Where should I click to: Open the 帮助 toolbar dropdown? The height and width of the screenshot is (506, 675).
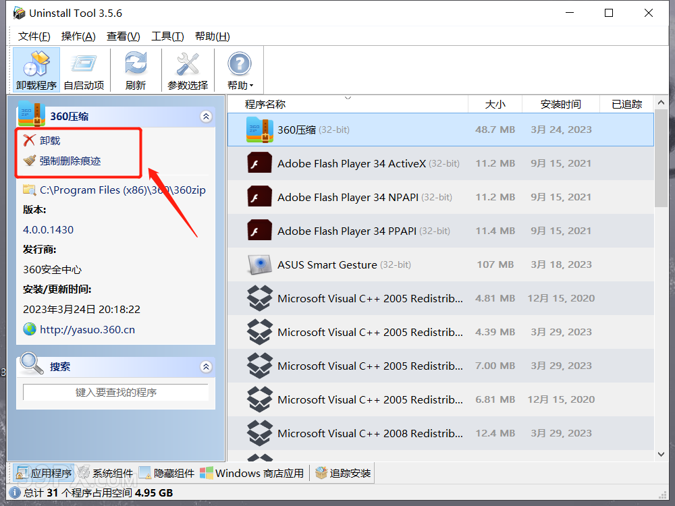[240, 70]
